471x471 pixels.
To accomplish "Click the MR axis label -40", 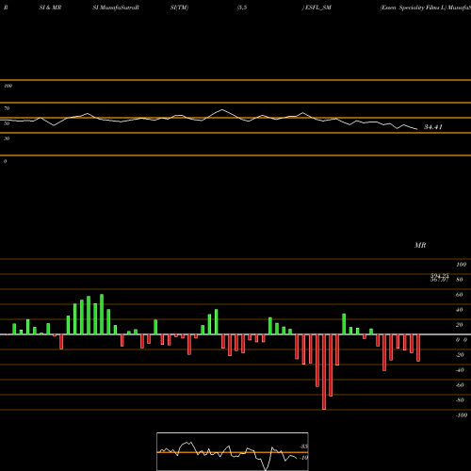I will point(460,370).
